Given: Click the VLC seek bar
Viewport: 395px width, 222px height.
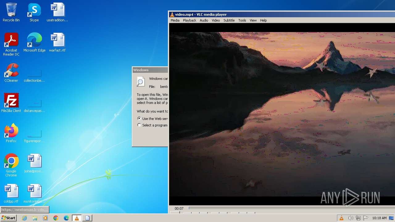Looking at the screenshot, I should click(x=292, y=208).
